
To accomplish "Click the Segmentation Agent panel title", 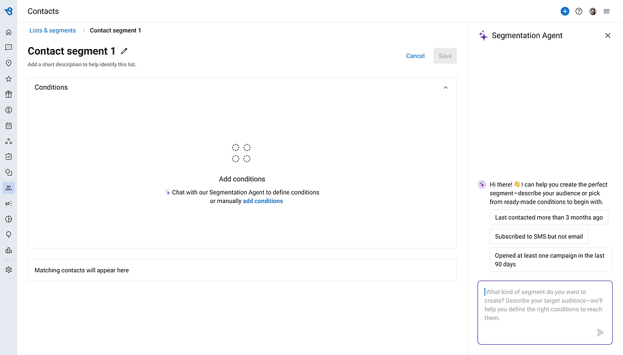I will (527, 36).
